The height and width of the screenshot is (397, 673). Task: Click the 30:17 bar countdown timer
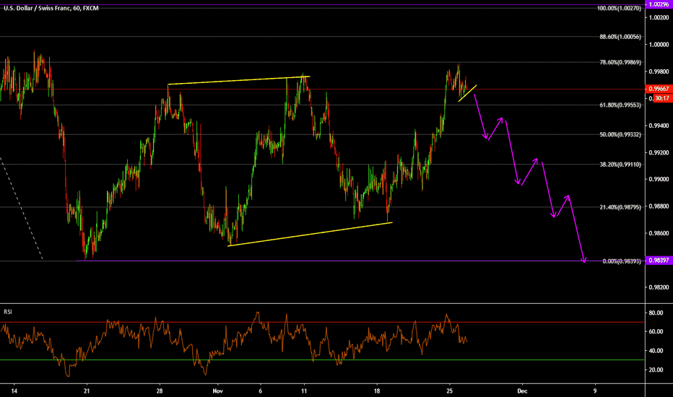coord(660,98)
